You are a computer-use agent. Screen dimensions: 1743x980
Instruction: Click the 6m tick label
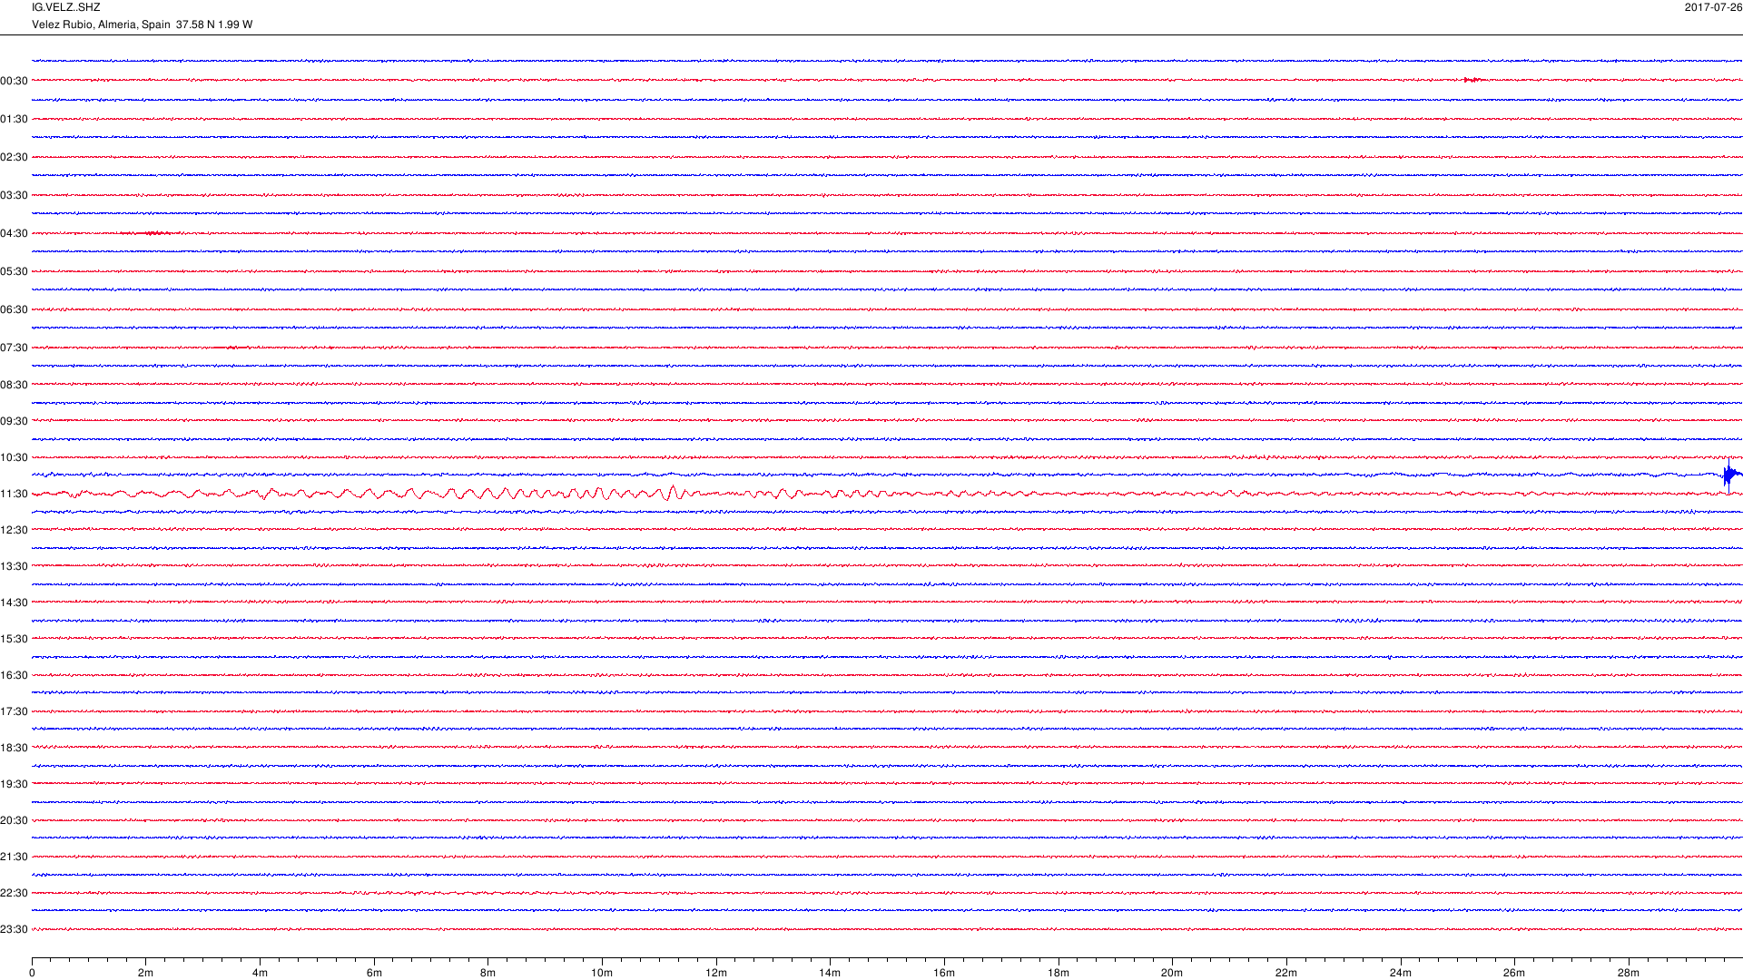[x=374, y=973]
